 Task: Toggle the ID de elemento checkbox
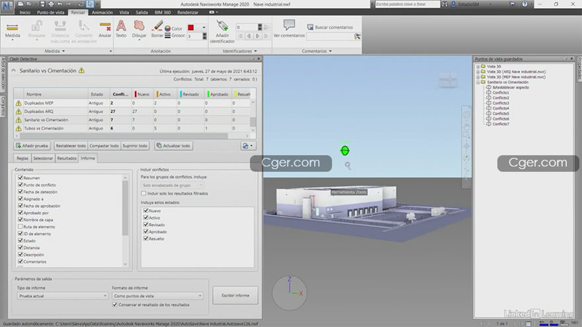click(x=21, y=234)
